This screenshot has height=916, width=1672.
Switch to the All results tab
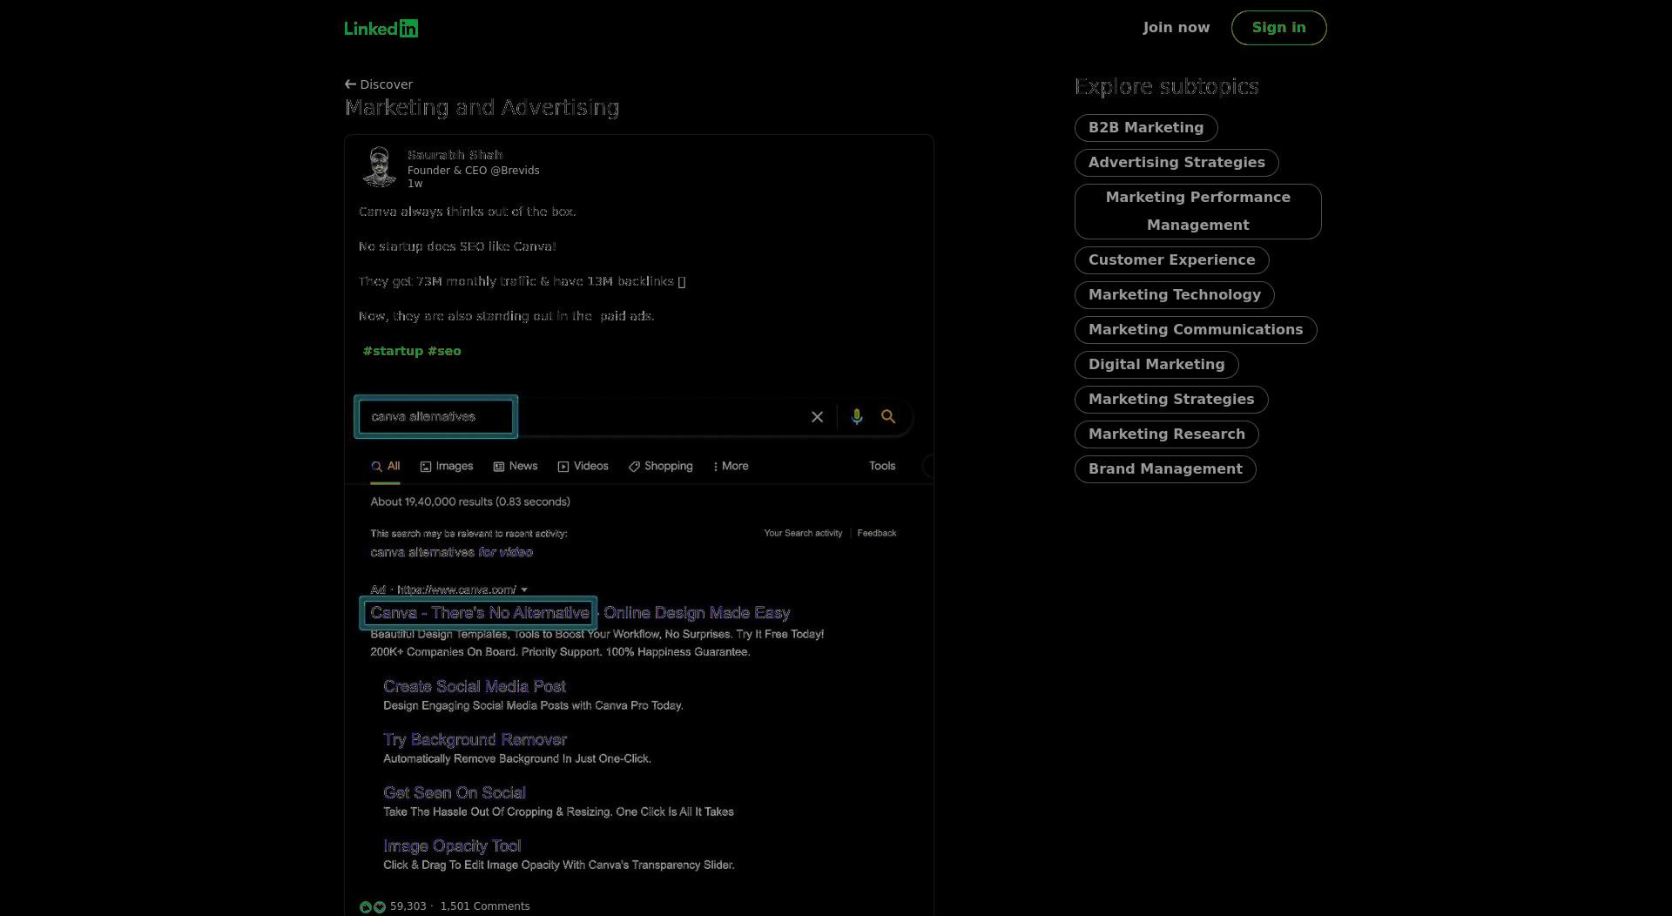point(385,467)
